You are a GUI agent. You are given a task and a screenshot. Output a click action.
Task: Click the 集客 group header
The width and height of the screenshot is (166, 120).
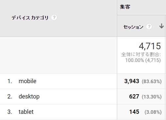(125, 7)
